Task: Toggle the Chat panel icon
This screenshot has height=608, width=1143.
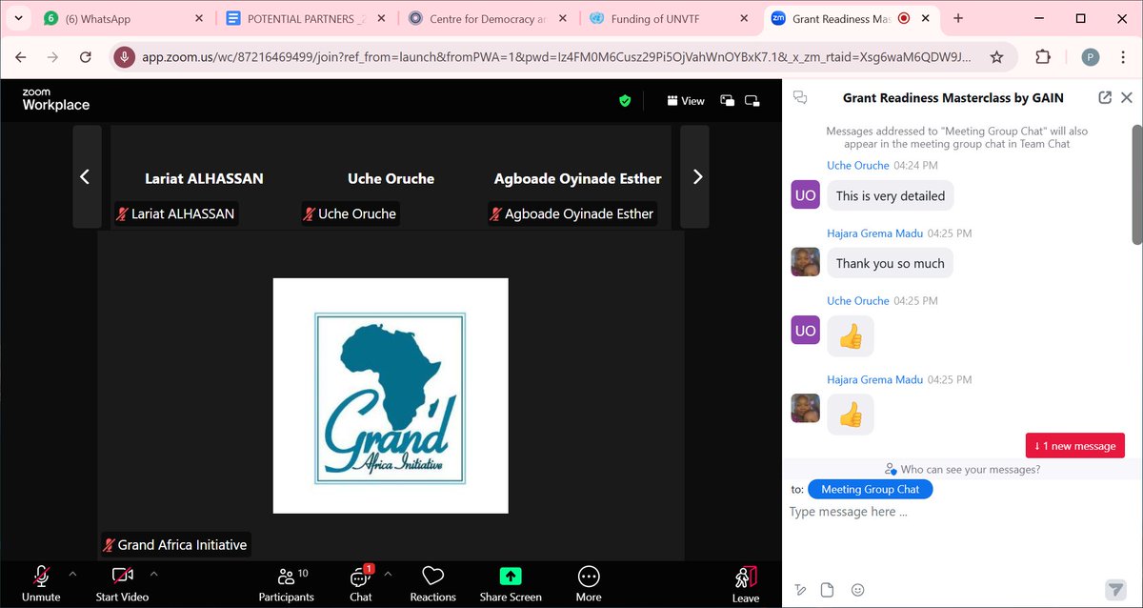Action: 361,582
